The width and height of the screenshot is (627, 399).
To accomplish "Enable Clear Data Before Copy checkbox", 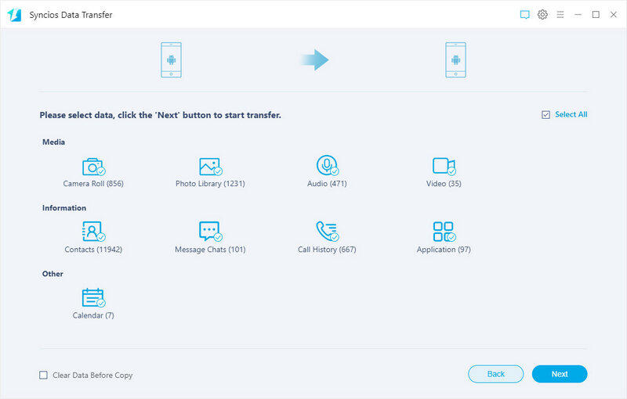I will tap(44, 376).
